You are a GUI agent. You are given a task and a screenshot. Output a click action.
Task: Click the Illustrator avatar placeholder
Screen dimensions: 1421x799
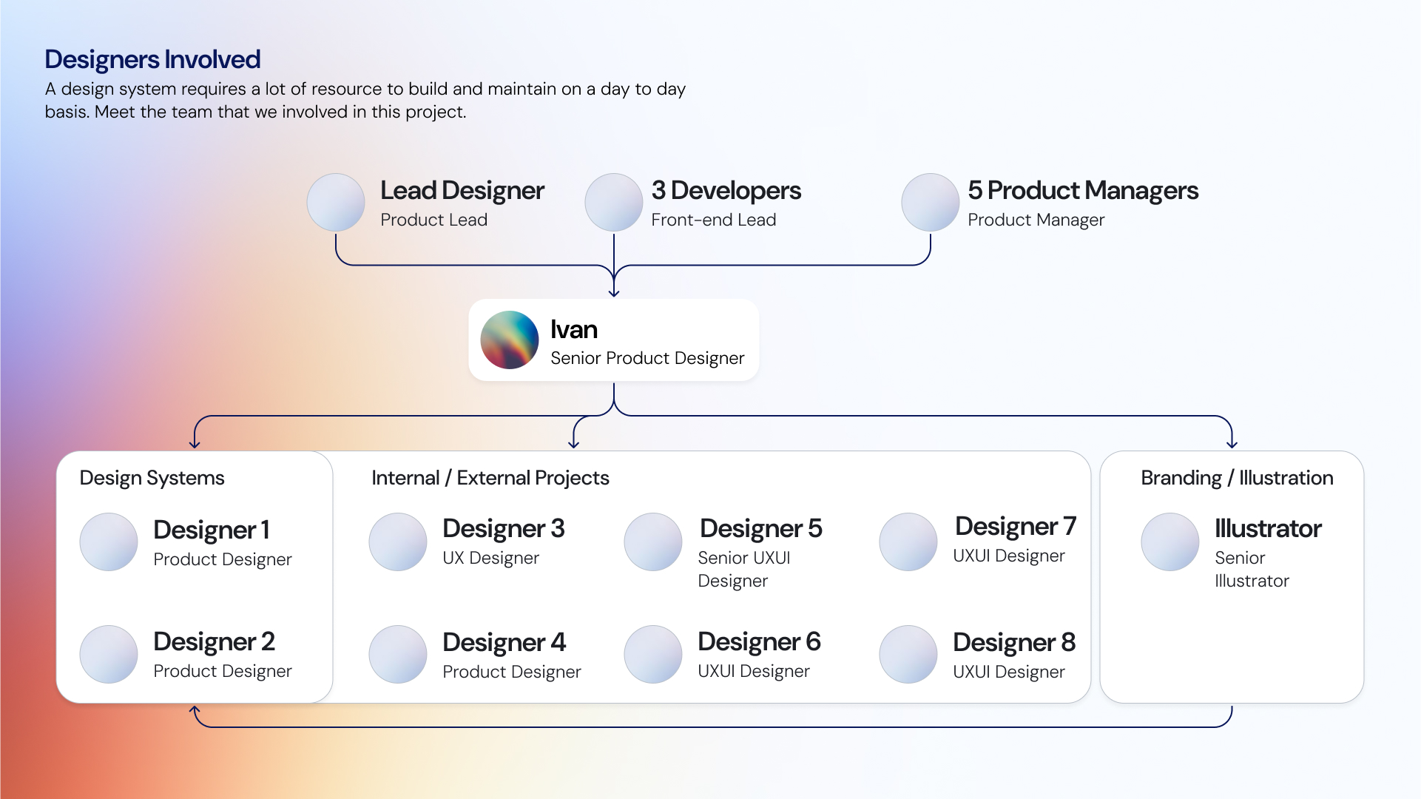coord(1169,542)
